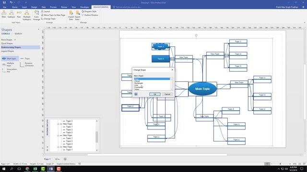Choose Line in the New shape list
This screenshot has height=172, width=307.
click(x=136, y=85)
